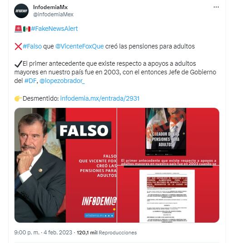Open the legal document image thumbnail
231x243 pixels.
(x=168, y=194)
